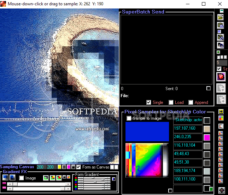Click the topmost repeated palette icon in right column
The width and height of the screenshot is (228, 195).
tap(221, 133)
